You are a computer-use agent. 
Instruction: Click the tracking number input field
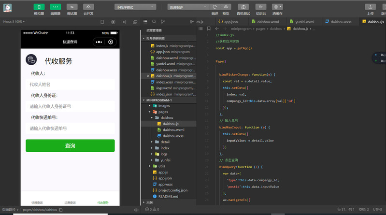coord(70,129)
